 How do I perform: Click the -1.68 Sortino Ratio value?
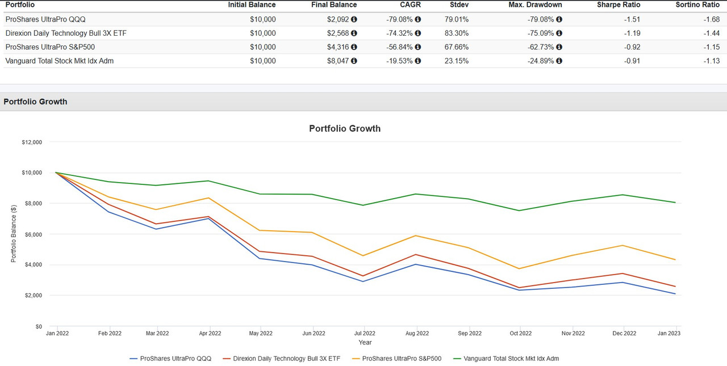[711, 19]
